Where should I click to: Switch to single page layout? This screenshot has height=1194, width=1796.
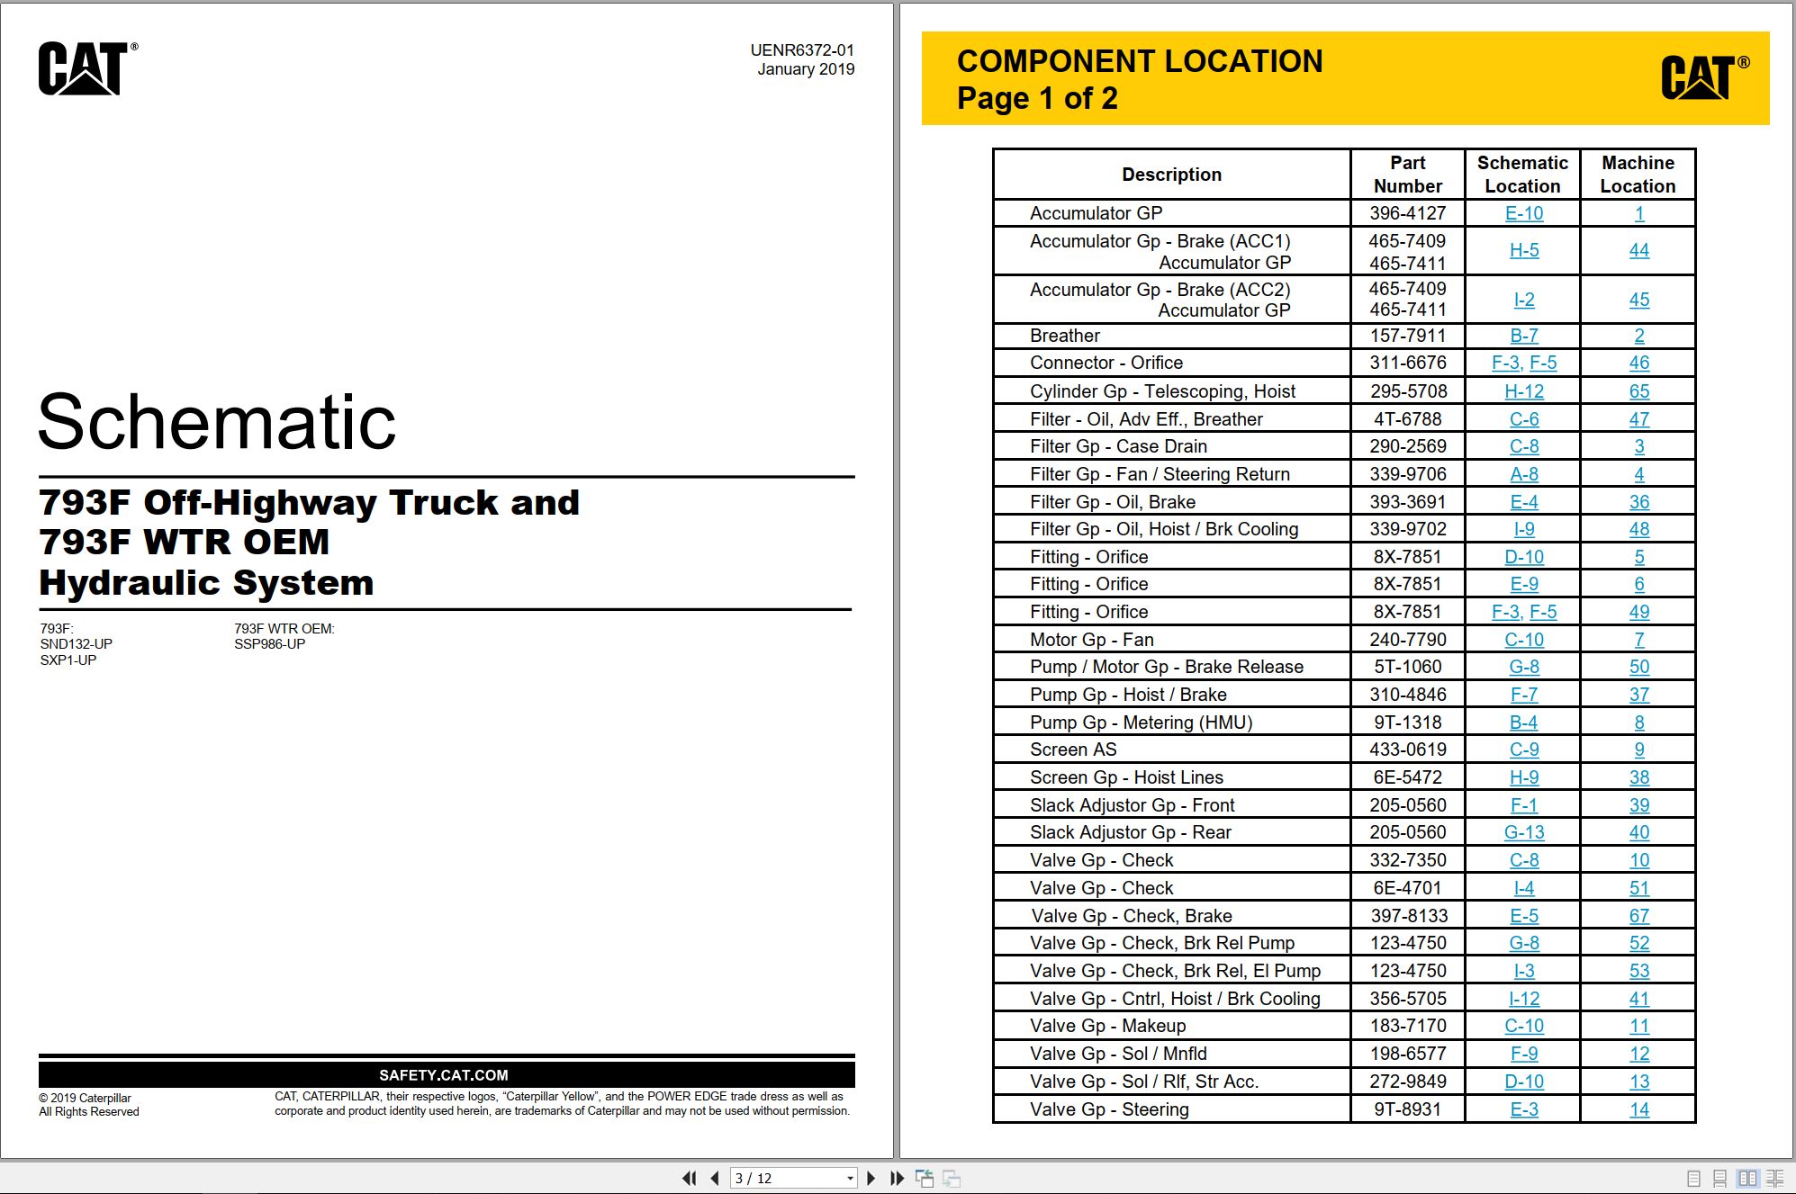coord(1693,1178)
